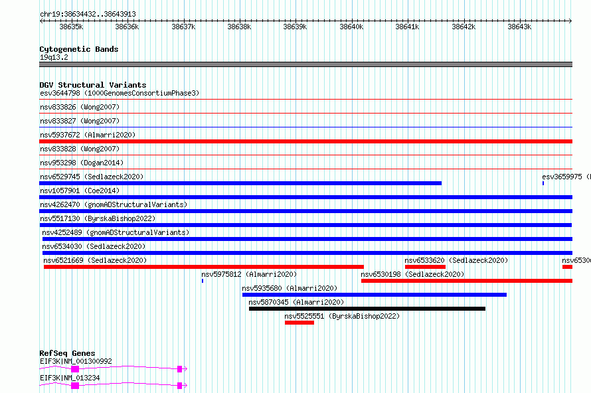The image size is (591, 393).
Task: Click the nsv5975812 (Almarri2020) label text
Action: click(x=249, y=274)
